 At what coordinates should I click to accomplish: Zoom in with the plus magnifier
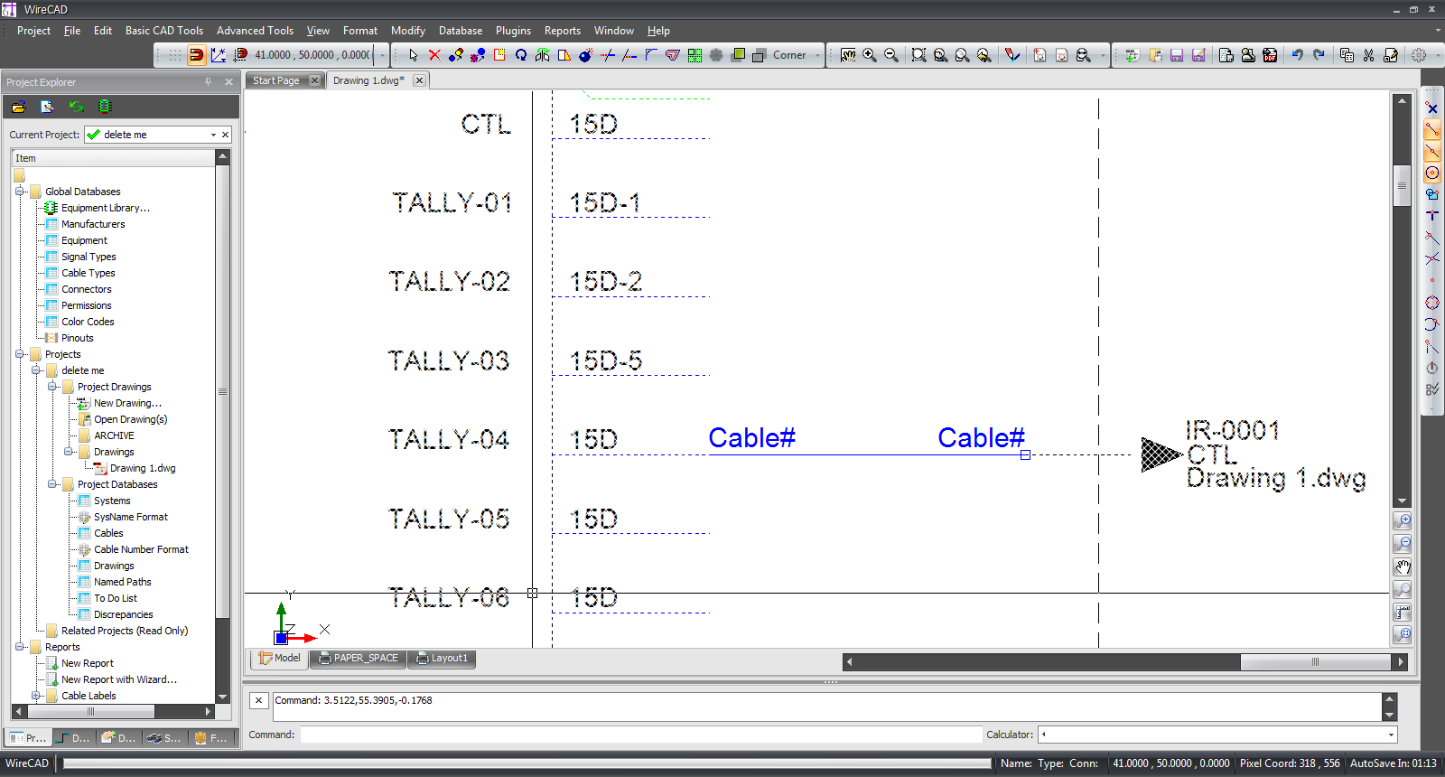870,55
